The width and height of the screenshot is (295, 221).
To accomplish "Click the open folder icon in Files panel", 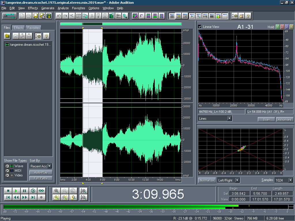I will 7,36.
